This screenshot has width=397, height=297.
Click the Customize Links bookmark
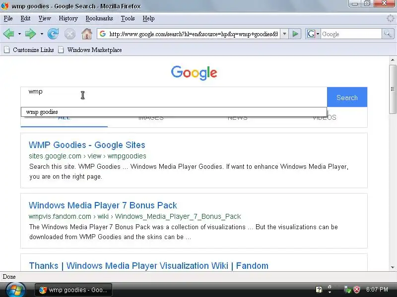click(33, 50)
